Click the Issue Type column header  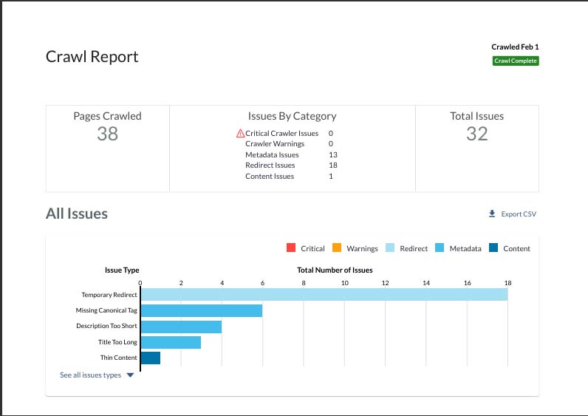pos(122,270)
